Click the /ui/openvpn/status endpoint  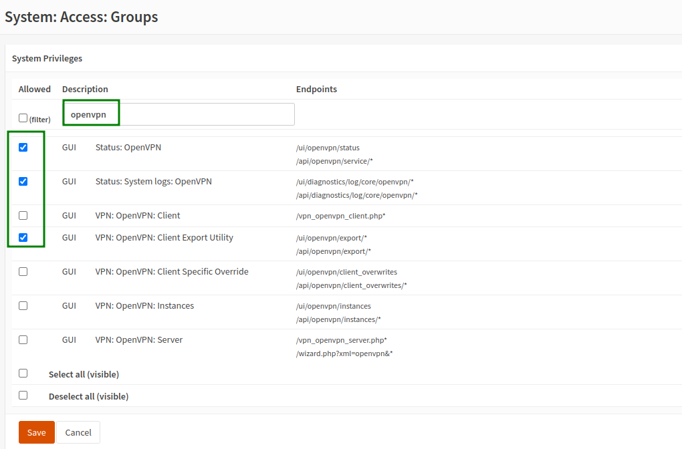(328, 148)
